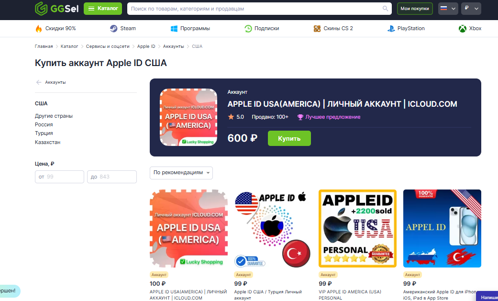Image resolution: width=498 pixels, height=301 pixels.
Task: Click the search magnifier icon
Action: point(385,9)
